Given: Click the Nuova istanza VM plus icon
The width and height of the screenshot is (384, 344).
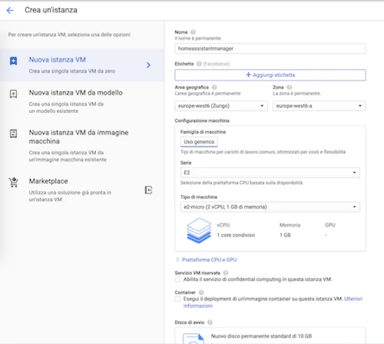Looking at the screenshot, I should click(14, 61).
